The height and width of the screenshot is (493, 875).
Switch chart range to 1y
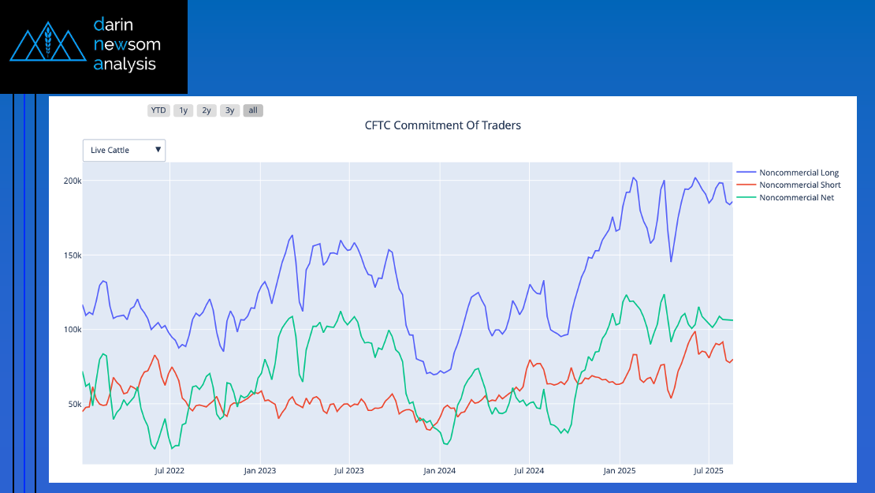pyautogui.click(x=183, y=110)
